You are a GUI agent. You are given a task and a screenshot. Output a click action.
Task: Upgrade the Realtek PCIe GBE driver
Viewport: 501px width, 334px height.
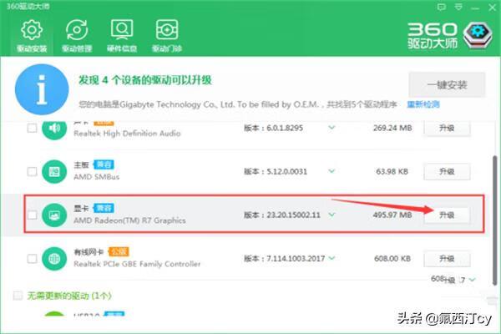[x=447, y=259]
